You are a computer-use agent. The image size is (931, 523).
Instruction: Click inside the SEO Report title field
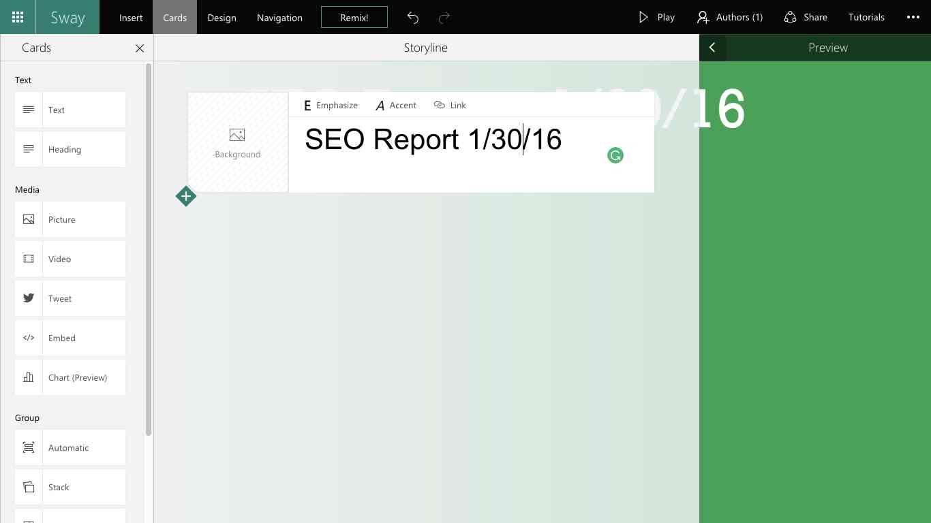[x=434, y=140]
